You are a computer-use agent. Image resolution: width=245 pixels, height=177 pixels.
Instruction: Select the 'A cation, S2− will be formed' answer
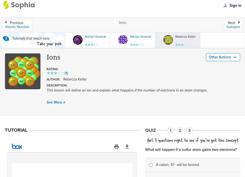point(151,165)
